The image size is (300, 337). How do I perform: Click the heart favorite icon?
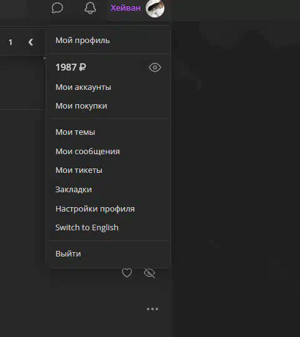[x=127, y=273]
